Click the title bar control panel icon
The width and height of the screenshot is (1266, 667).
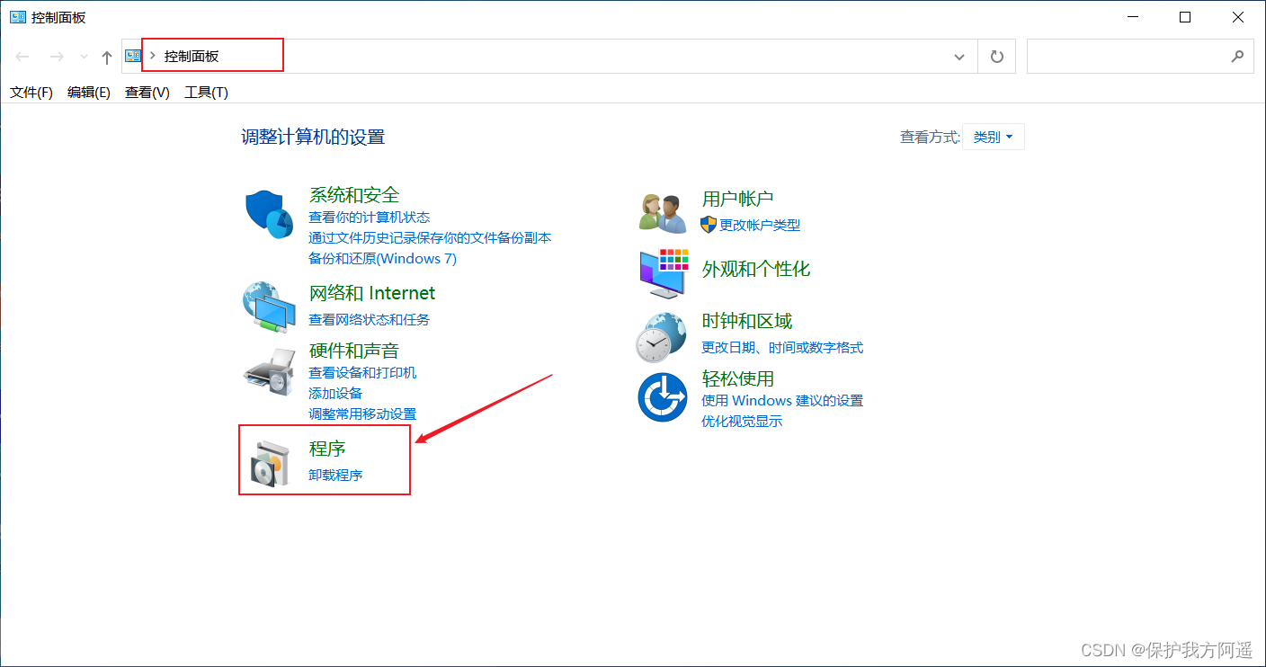tap(18, 17)
